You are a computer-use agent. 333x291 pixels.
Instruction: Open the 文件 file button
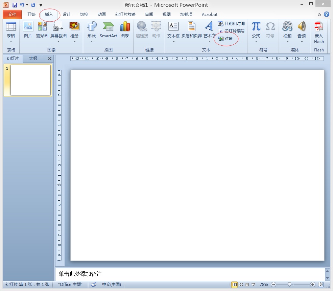tap(12, 15)
